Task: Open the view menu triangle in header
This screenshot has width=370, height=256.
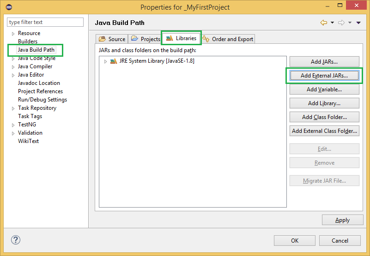Action: (x=358, y=23)
